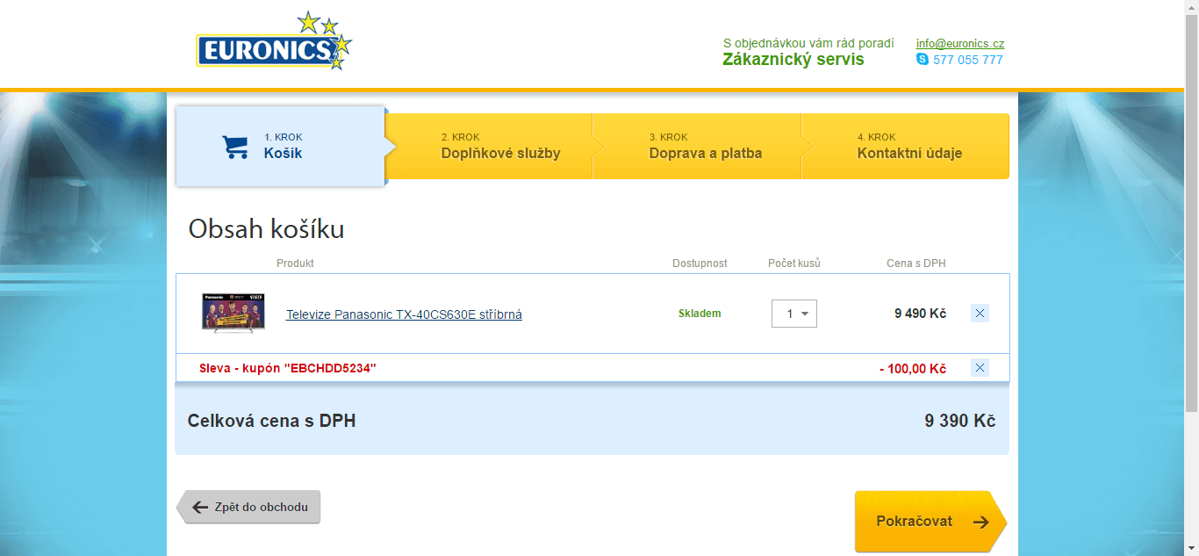Remove the Panasonic TV from cart

point(980,314)
